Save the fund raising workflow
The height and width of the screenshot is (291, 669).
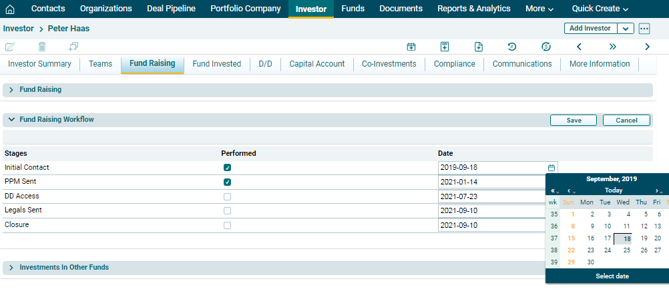click(573, 121)
